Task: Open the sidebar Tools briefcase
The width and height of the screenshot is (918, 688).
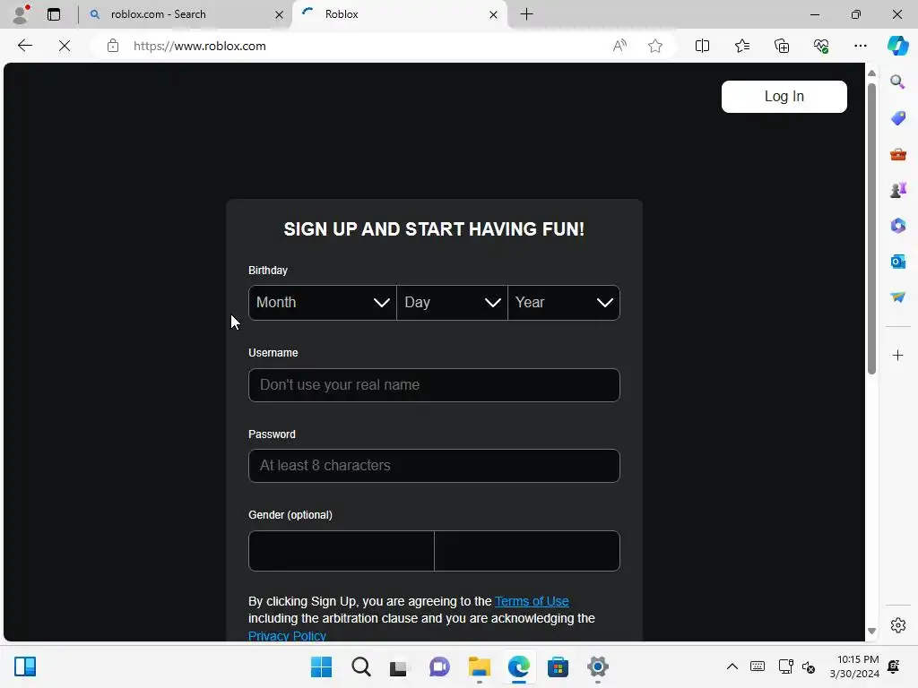Action: (897, 154)
